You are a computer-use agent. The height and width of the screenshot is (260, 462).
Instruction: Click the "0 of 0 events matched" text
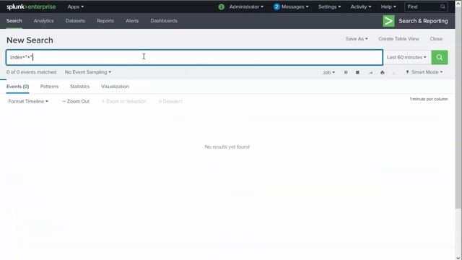(x=31, y=72)
